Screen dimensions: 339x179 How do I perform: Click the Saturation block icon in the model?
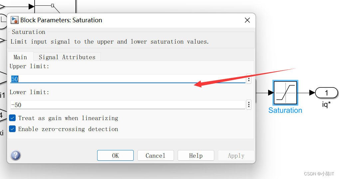tap(285, 93)
